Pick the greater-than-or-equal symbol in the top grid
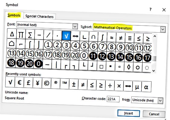 pyautogui.click(x=148, y=39)
